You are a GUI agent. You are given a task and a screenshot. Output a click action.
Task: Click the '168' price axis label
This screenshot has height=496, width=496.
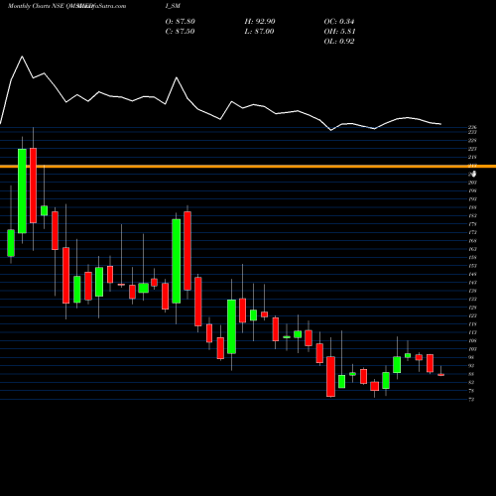click(x=472, y=241)
